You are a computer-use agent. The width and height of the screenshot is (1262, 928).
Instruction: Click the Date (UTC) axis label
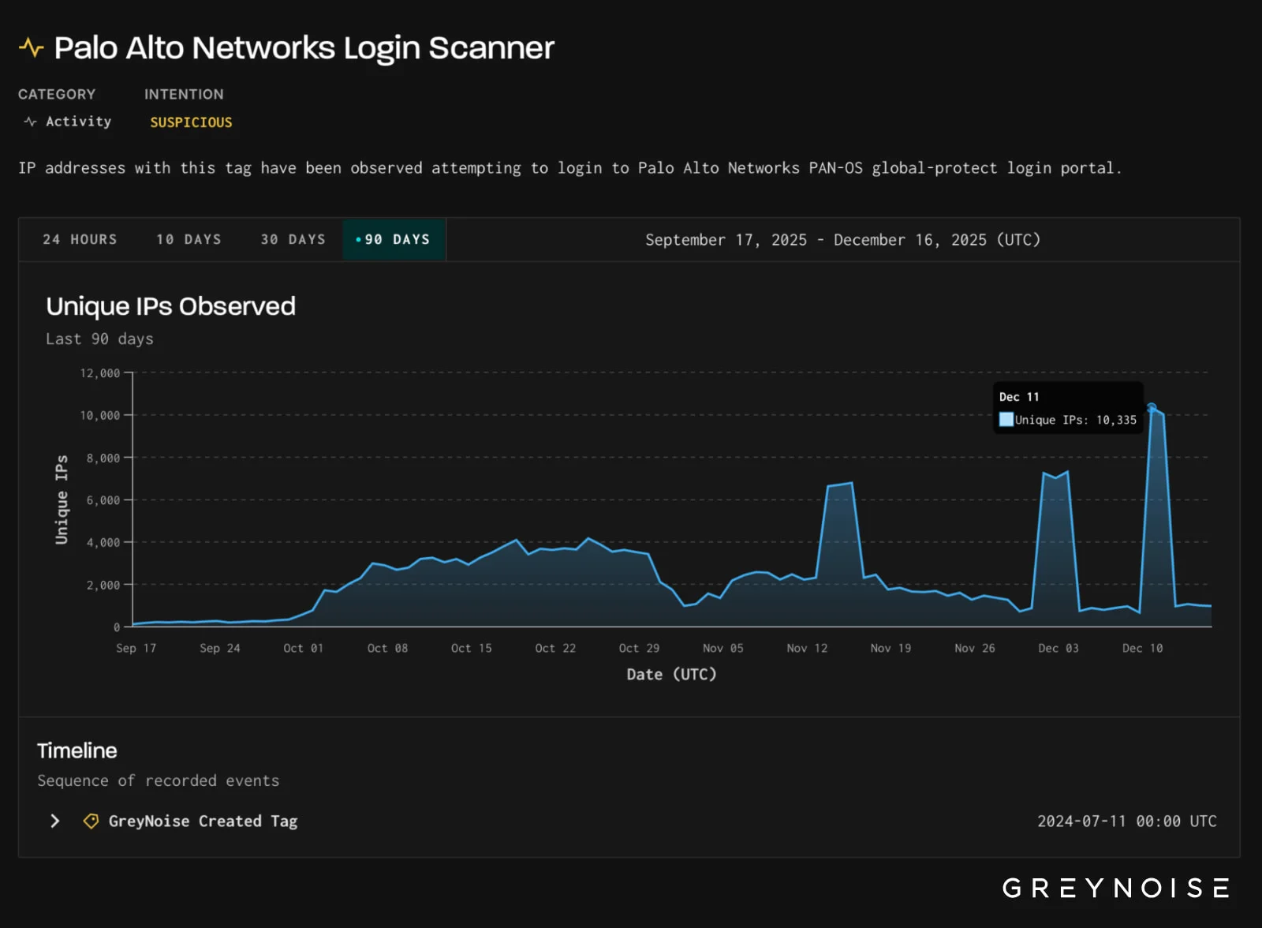[x=670, y=674]
